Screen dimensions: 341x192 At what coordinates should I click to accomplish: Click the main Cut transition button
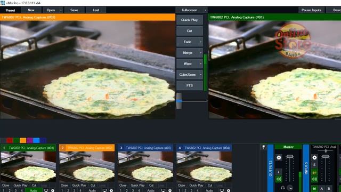point(190,31)
